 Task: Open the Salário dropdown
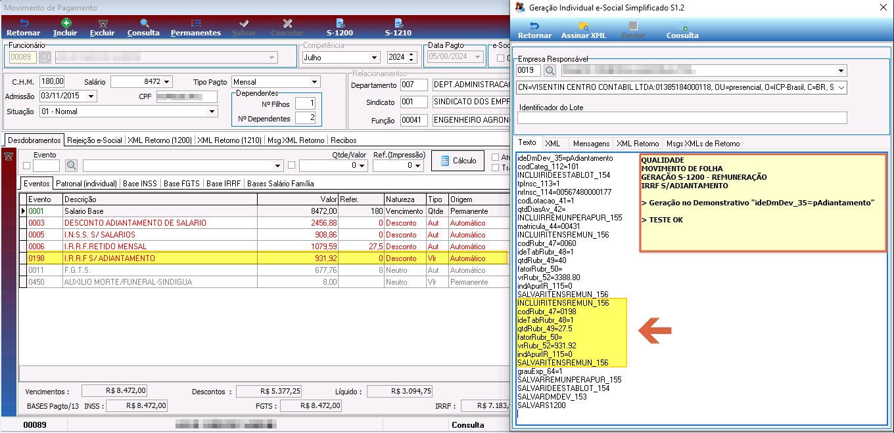click(x=168, y=82)
